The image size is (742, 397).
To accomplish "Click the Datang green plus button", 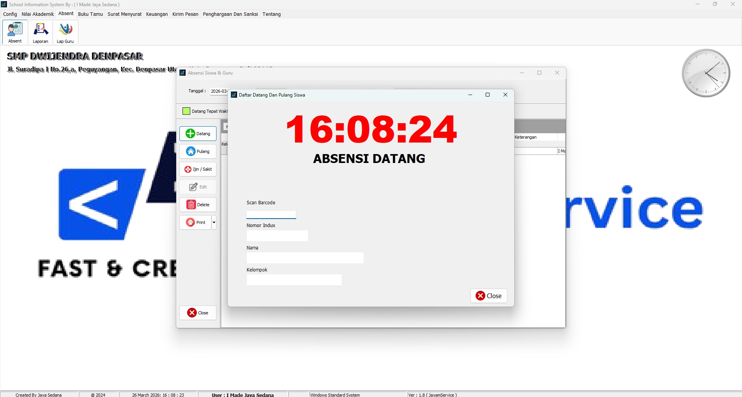I will 198,134.
